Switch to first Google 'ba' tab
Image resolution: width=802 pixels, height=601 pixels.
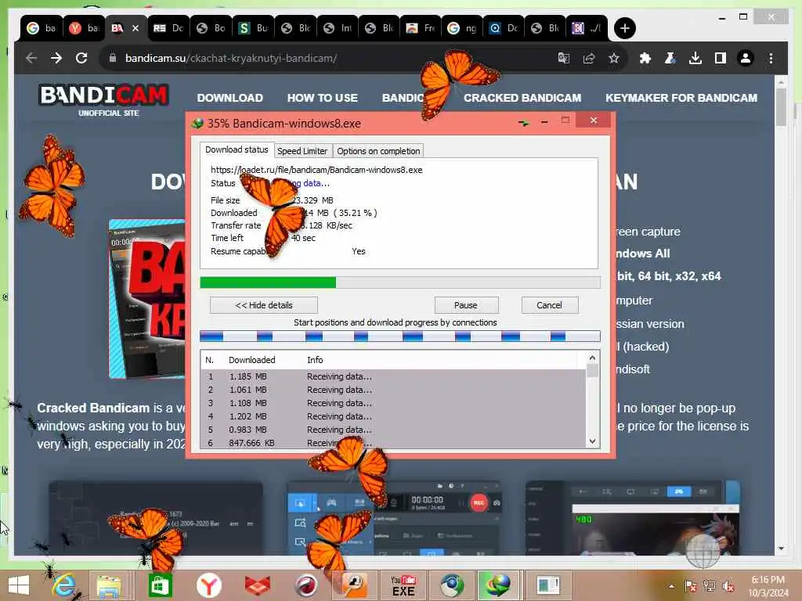point(42,28)
